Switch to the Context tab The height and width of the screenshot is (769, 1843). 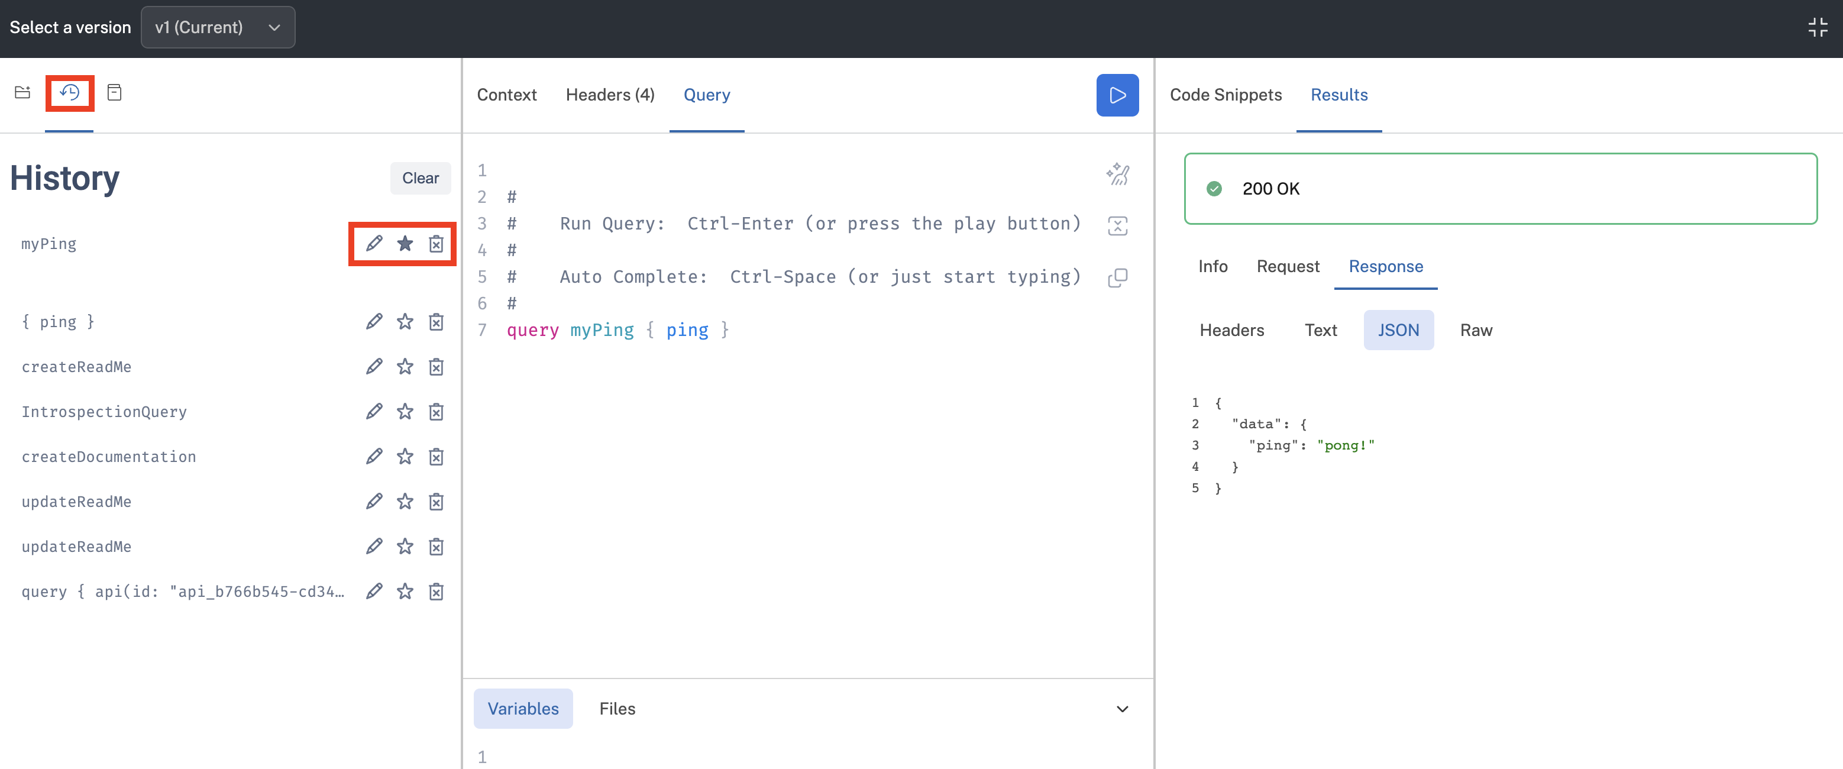pyautogui.click(x=506, y=94)
